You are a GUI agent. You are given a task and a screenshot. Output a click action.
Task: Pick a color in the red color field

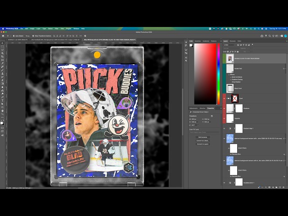coord(205,74)
